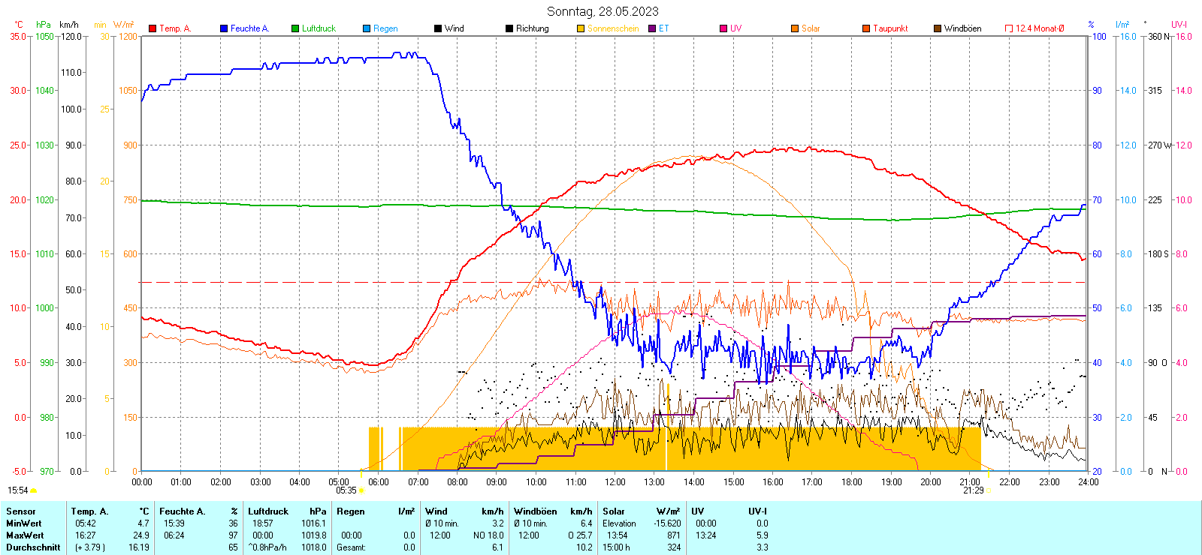Viewport: 1202px width, 555px height.
Task: Click the date title Sonntag, 28.05.2023
Action: coord(603,11)
